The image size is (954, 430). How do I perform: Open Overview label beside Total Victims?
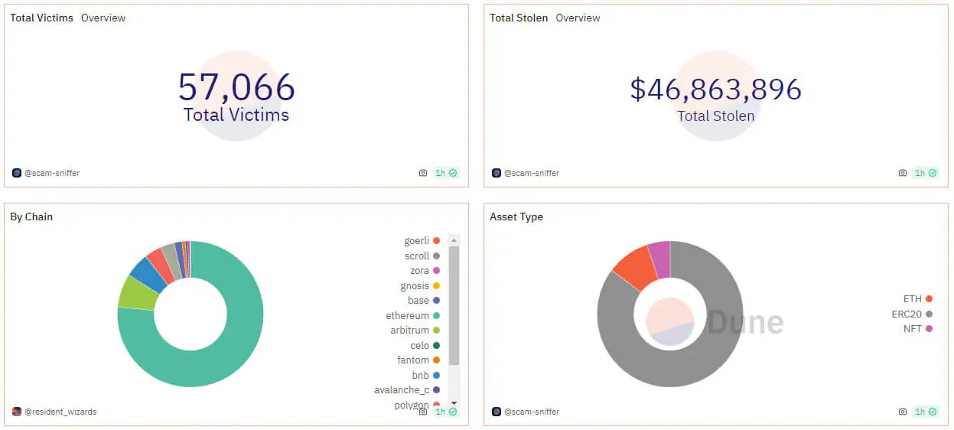coord(103,18)
